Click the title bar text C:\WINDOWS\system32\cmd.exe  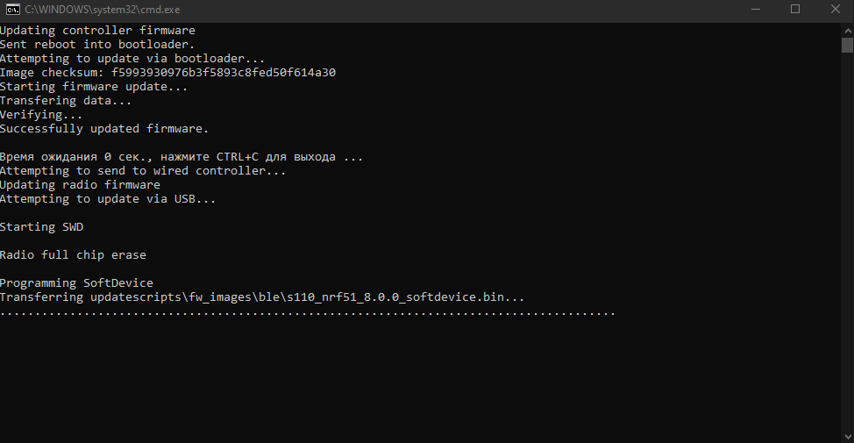click(103, 10)
